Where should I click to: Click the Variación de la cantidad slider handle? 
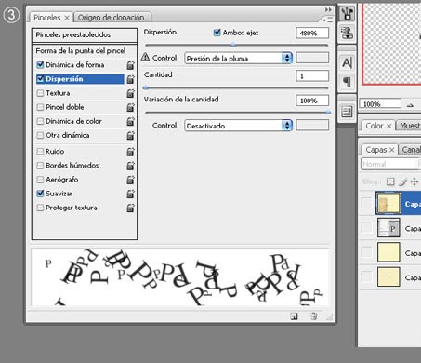[x=328, y=113]
